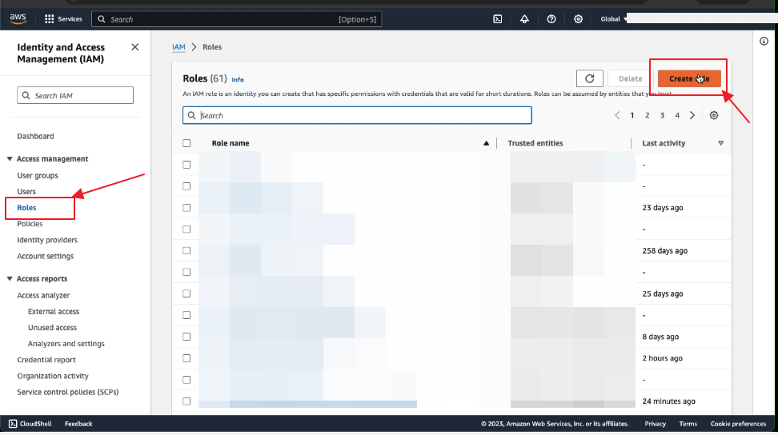Toggle the select-all roles checkbox in header
Image resolution: width=778 pixels, height=435 pixels.
pos(186,143)
